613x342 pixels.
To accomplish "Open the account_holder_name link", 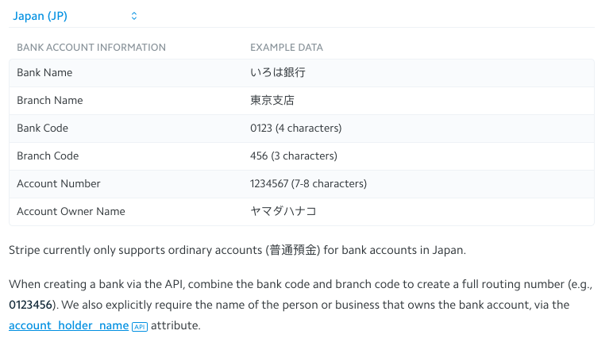I will click(69, 325).
